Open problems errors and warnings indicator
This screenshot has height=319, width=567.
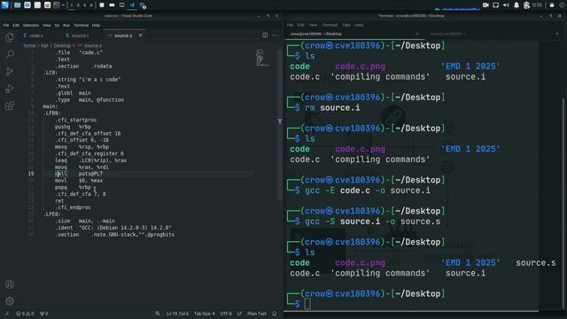pos(25,314)
